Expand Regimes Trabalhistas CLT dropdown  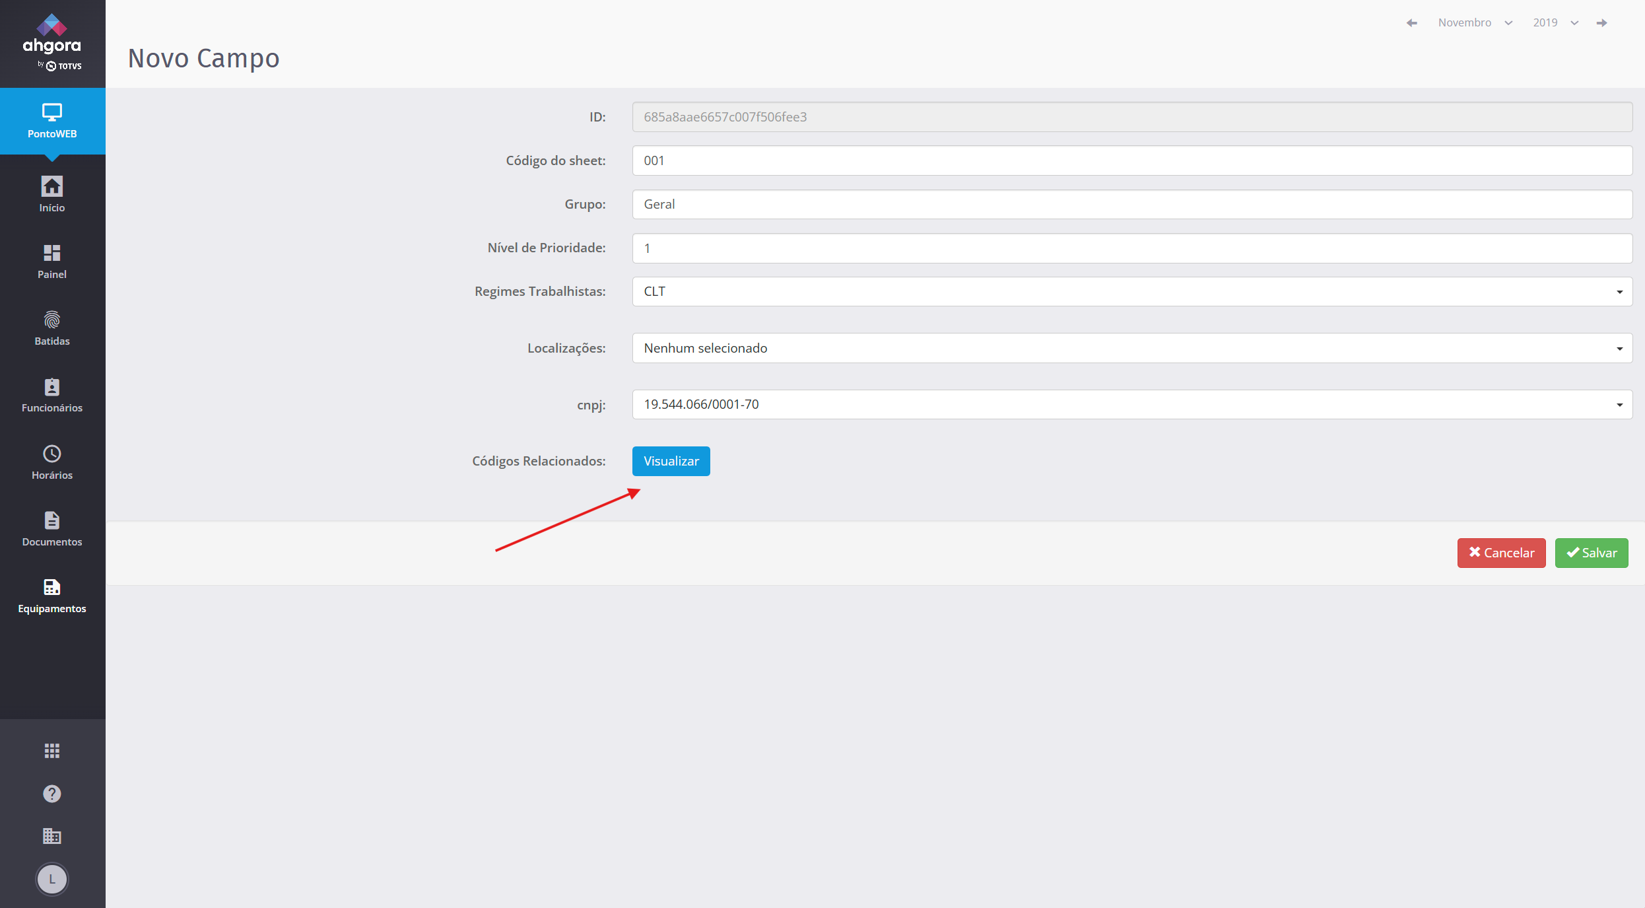tap(1131, 291)
